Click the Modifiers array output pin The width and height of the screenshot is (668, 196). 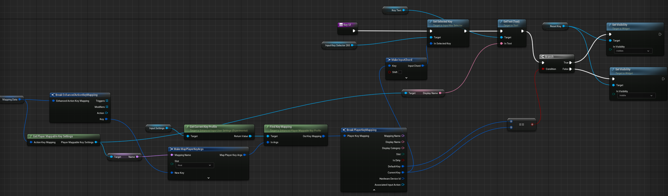click(107, 107)
